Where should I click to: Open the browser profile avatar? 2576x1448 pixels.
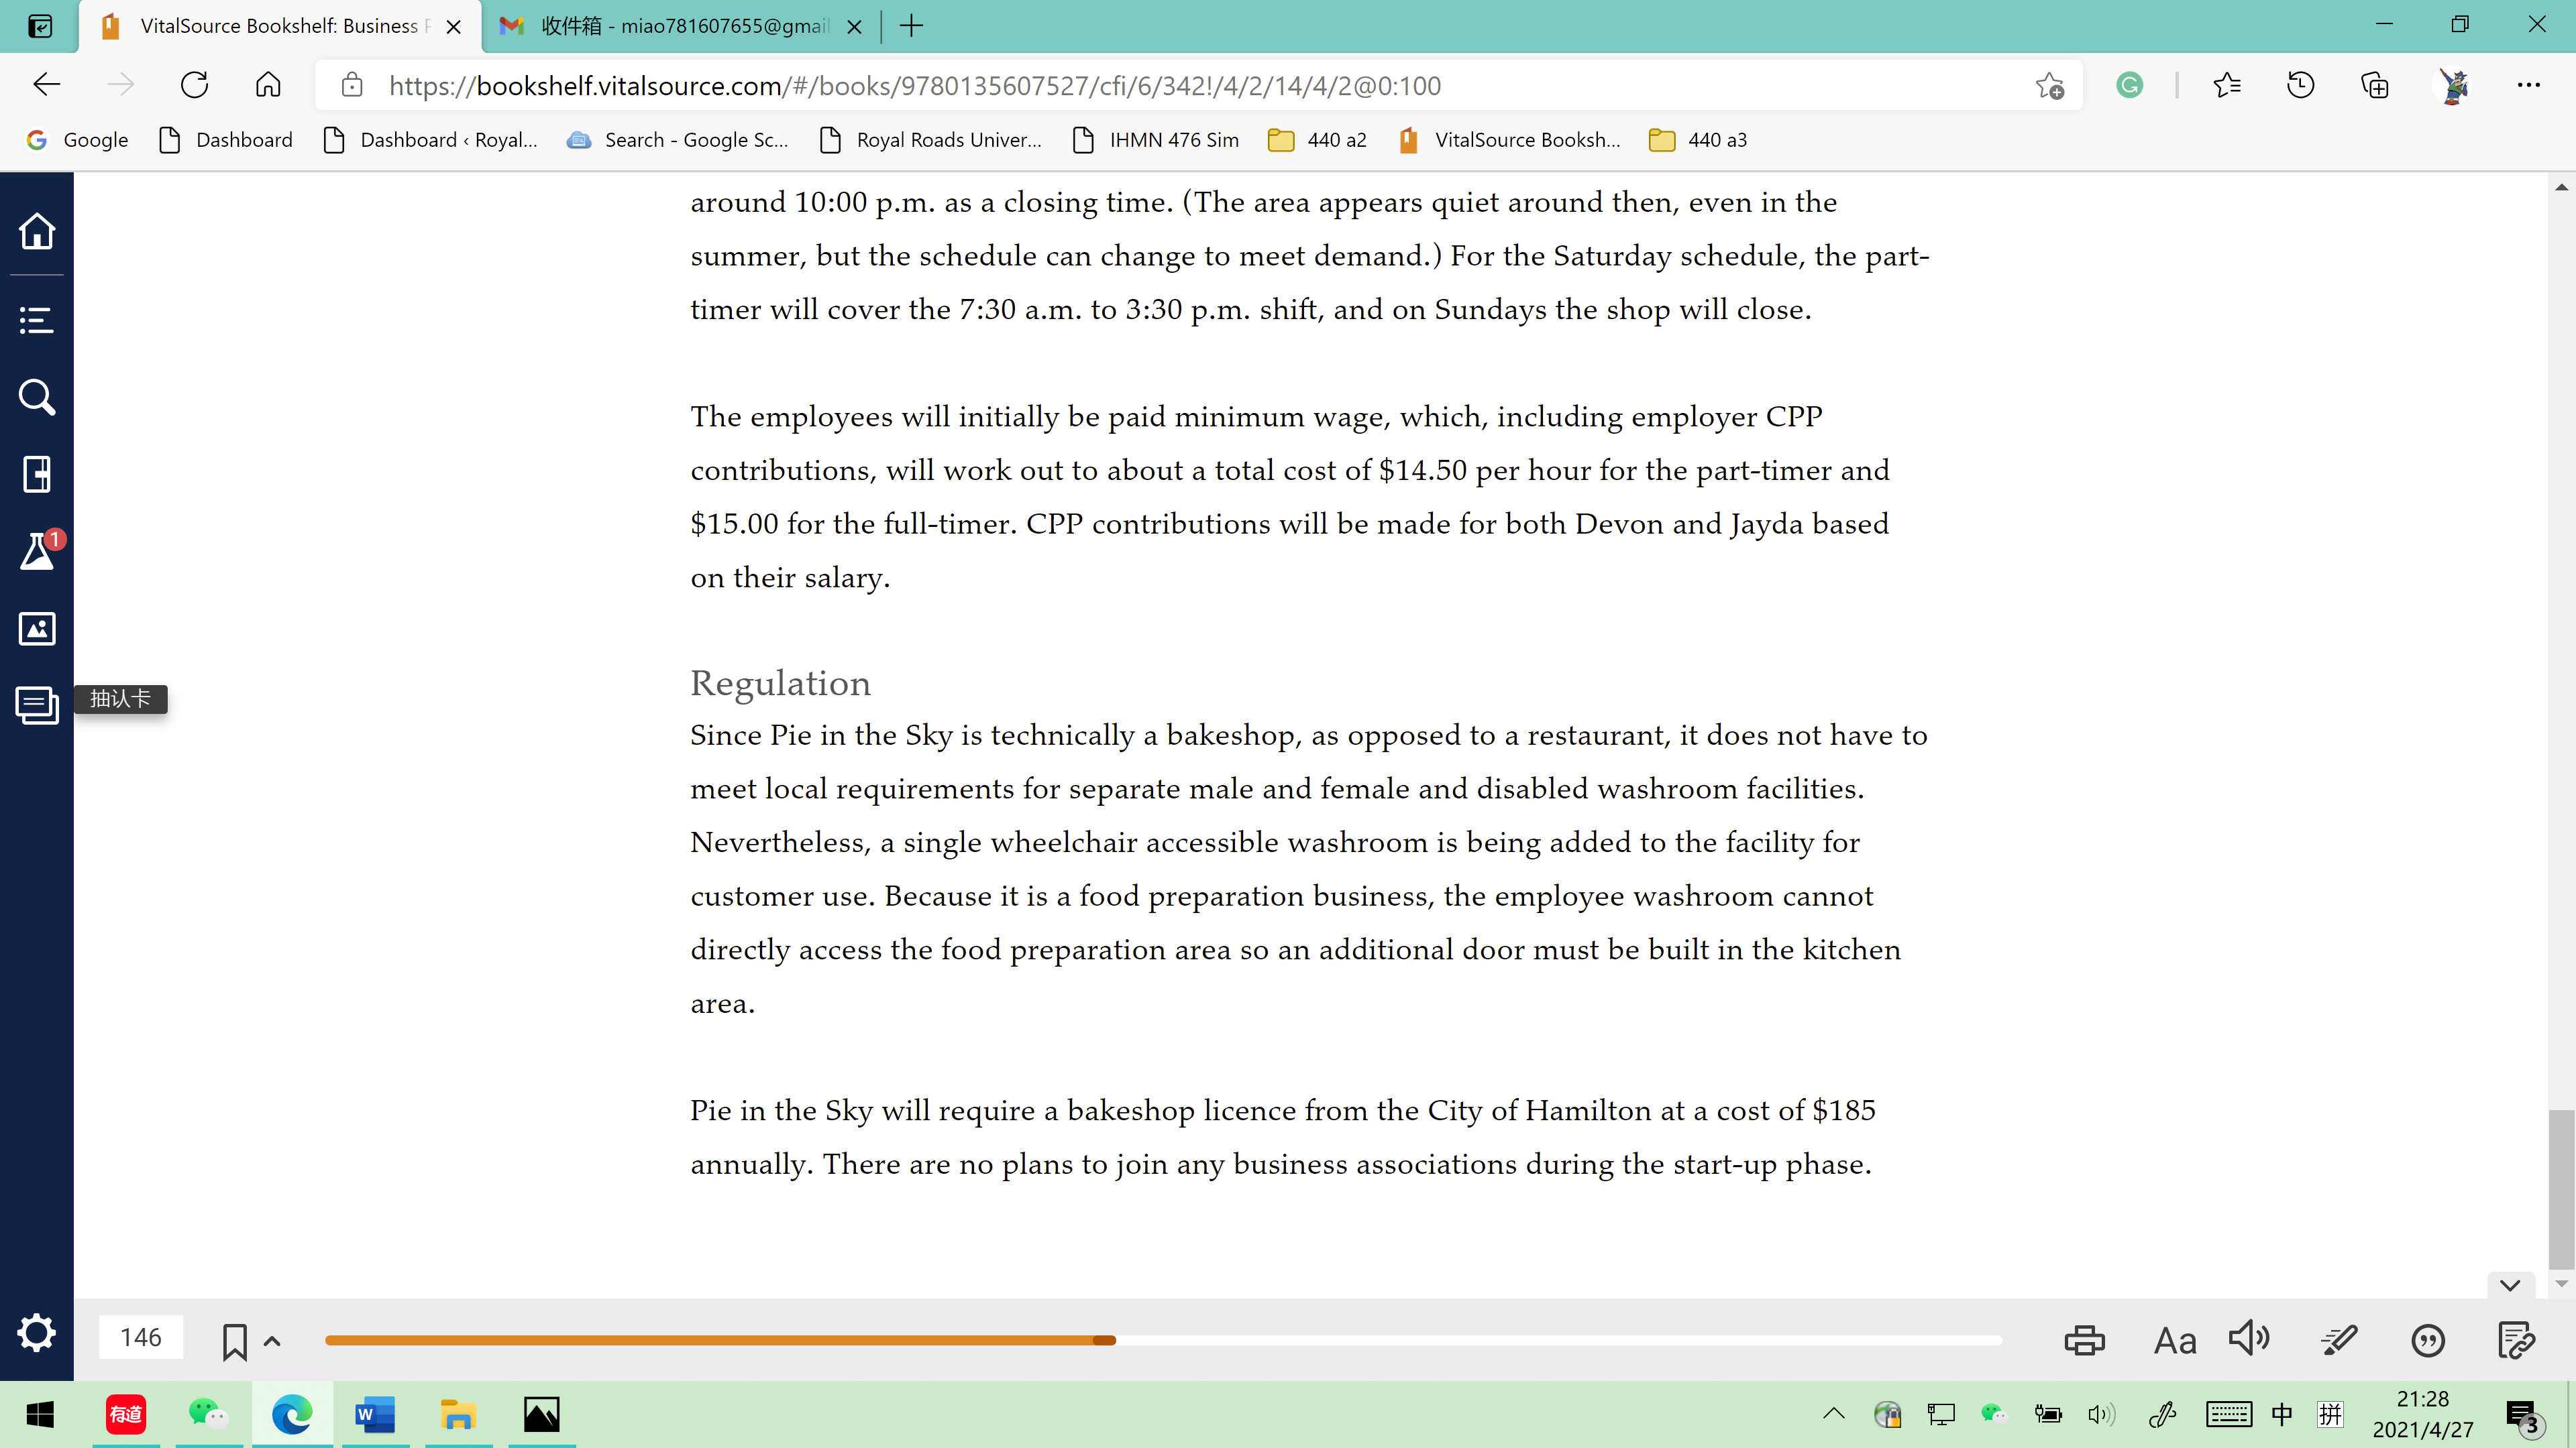pos(2453,86)
